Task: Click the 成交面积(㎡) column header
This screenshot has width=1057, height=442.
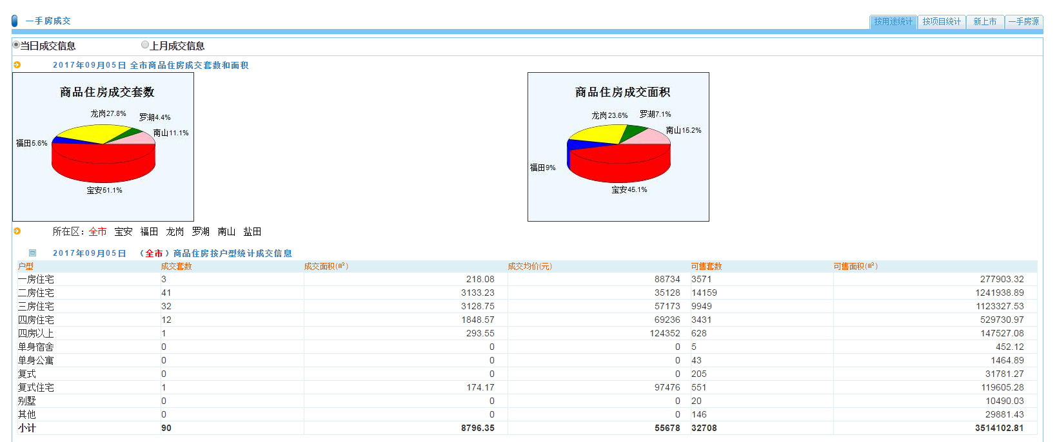Action: [x=326, y=266]
